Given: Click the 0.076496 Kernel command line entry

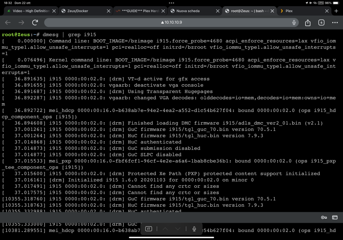Looking at the screenshot, I should point(169,66).
